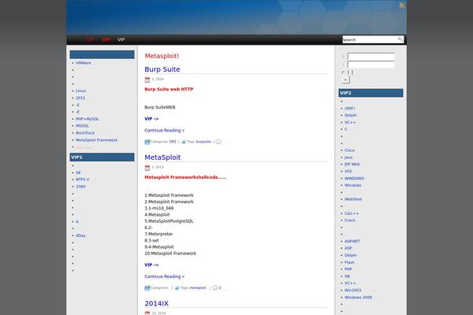
Task: Click Tags icon beside burpsuite tag
Action: click(184, 142)
